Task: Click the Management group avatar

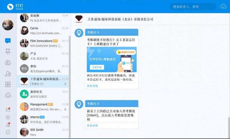Action: (x=24, y=107)
